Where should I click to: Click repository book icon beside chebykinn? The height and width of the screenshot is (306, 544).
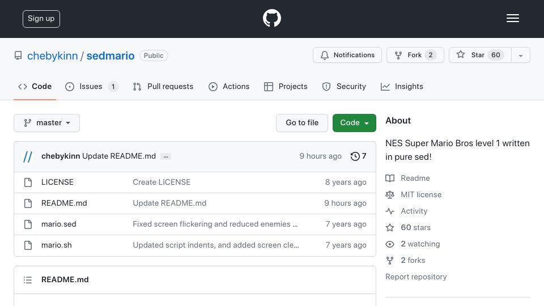pyautogui.click(x=18, y=56)
